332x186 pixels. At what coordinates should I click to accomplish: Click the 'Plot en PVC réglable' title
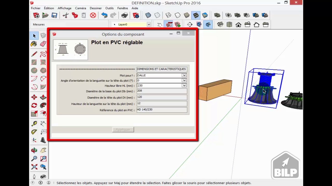tap(117, 42)
